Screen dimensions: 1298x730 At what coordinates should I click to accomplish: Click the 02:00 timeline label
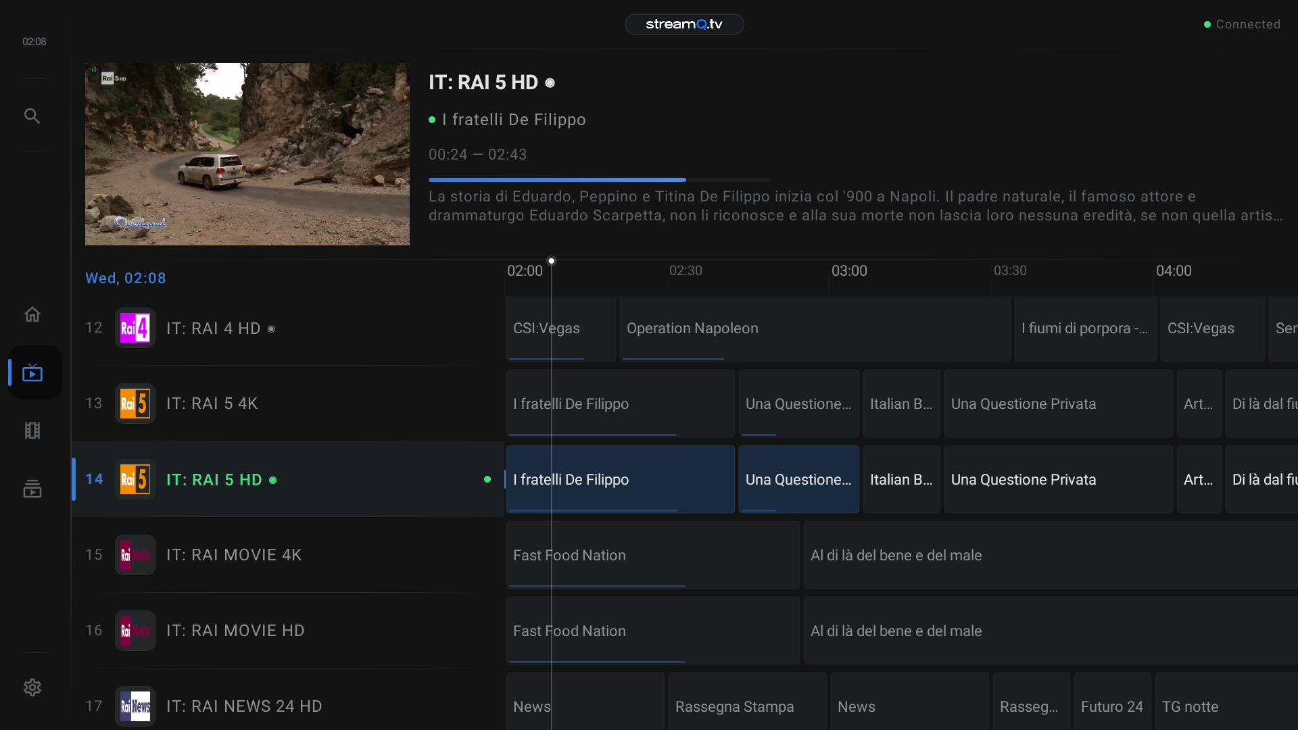pos(525,271)
